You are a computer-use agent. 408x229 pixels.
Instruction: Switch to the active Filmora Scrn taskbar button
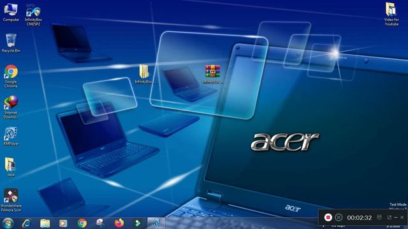(156, 223)
